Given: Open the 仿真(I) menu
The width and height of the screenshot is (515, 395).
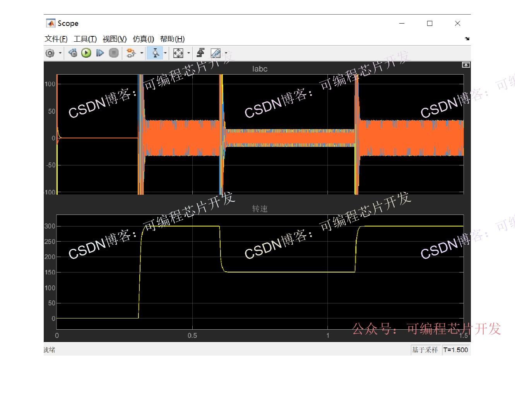Looking at the screenshot, I should (143, 39).
